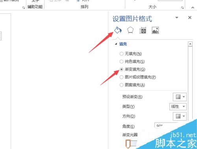Click the 辅助功能 ribbon group label
The image size is (197, 149).
[x=35, y=7]
